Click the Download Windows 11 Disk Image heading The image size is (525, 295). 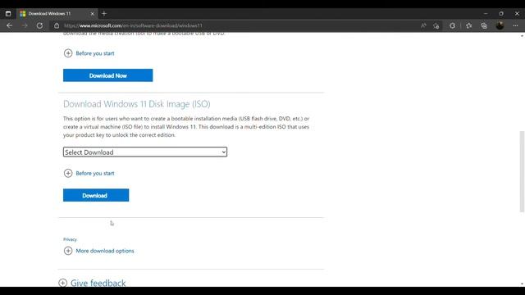pyautogui.click(x=137, y=104)
